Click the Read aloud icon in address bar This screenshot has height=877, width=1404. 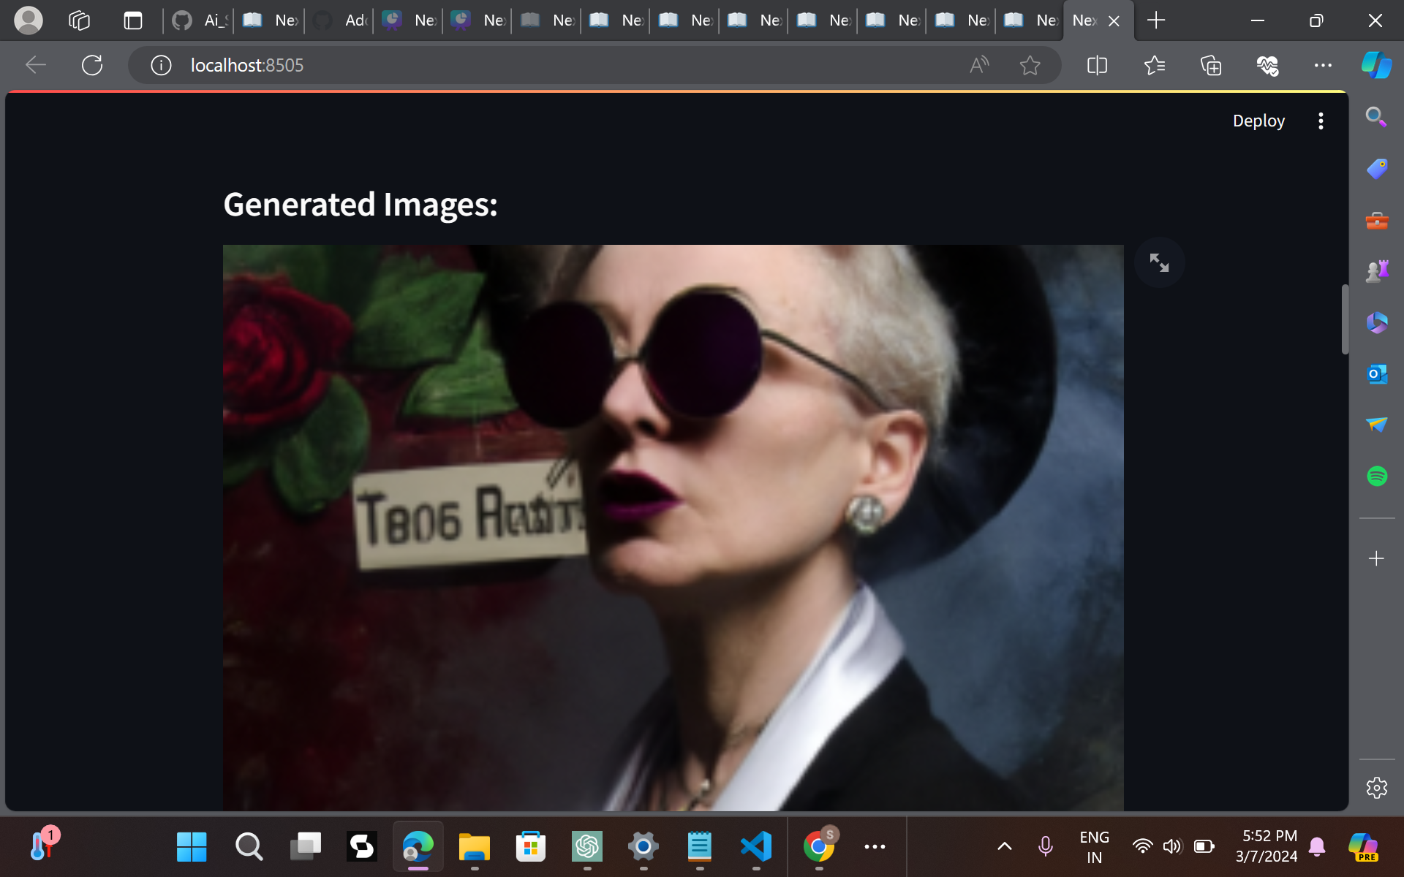coord(978,65)
